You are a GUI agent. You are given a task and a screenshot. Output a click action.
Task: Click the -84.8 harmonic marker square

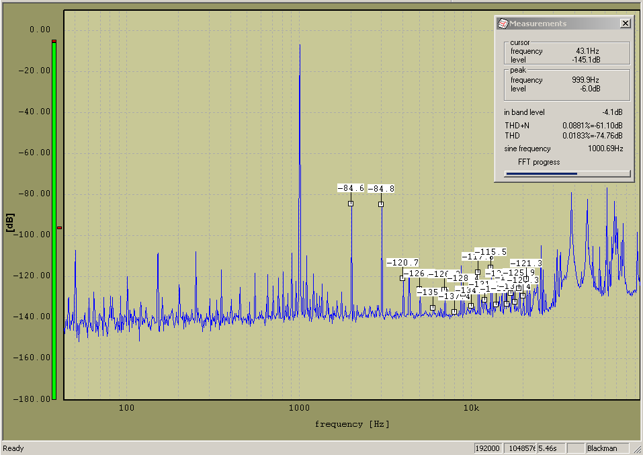[381, 204]
